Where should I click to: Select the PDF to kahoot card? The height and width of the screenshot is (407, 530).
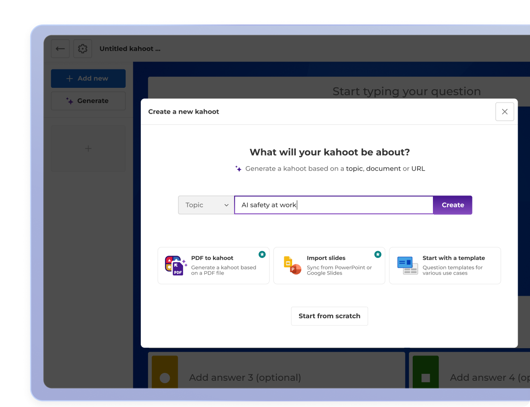pos(213,265)
